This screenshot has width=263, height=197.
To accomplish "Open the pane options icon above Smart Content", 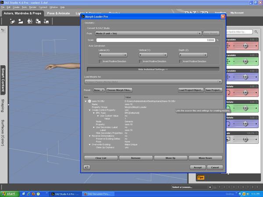I will coord(3,30).
